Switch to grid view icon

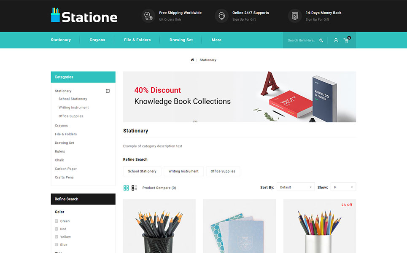(126, 188)
